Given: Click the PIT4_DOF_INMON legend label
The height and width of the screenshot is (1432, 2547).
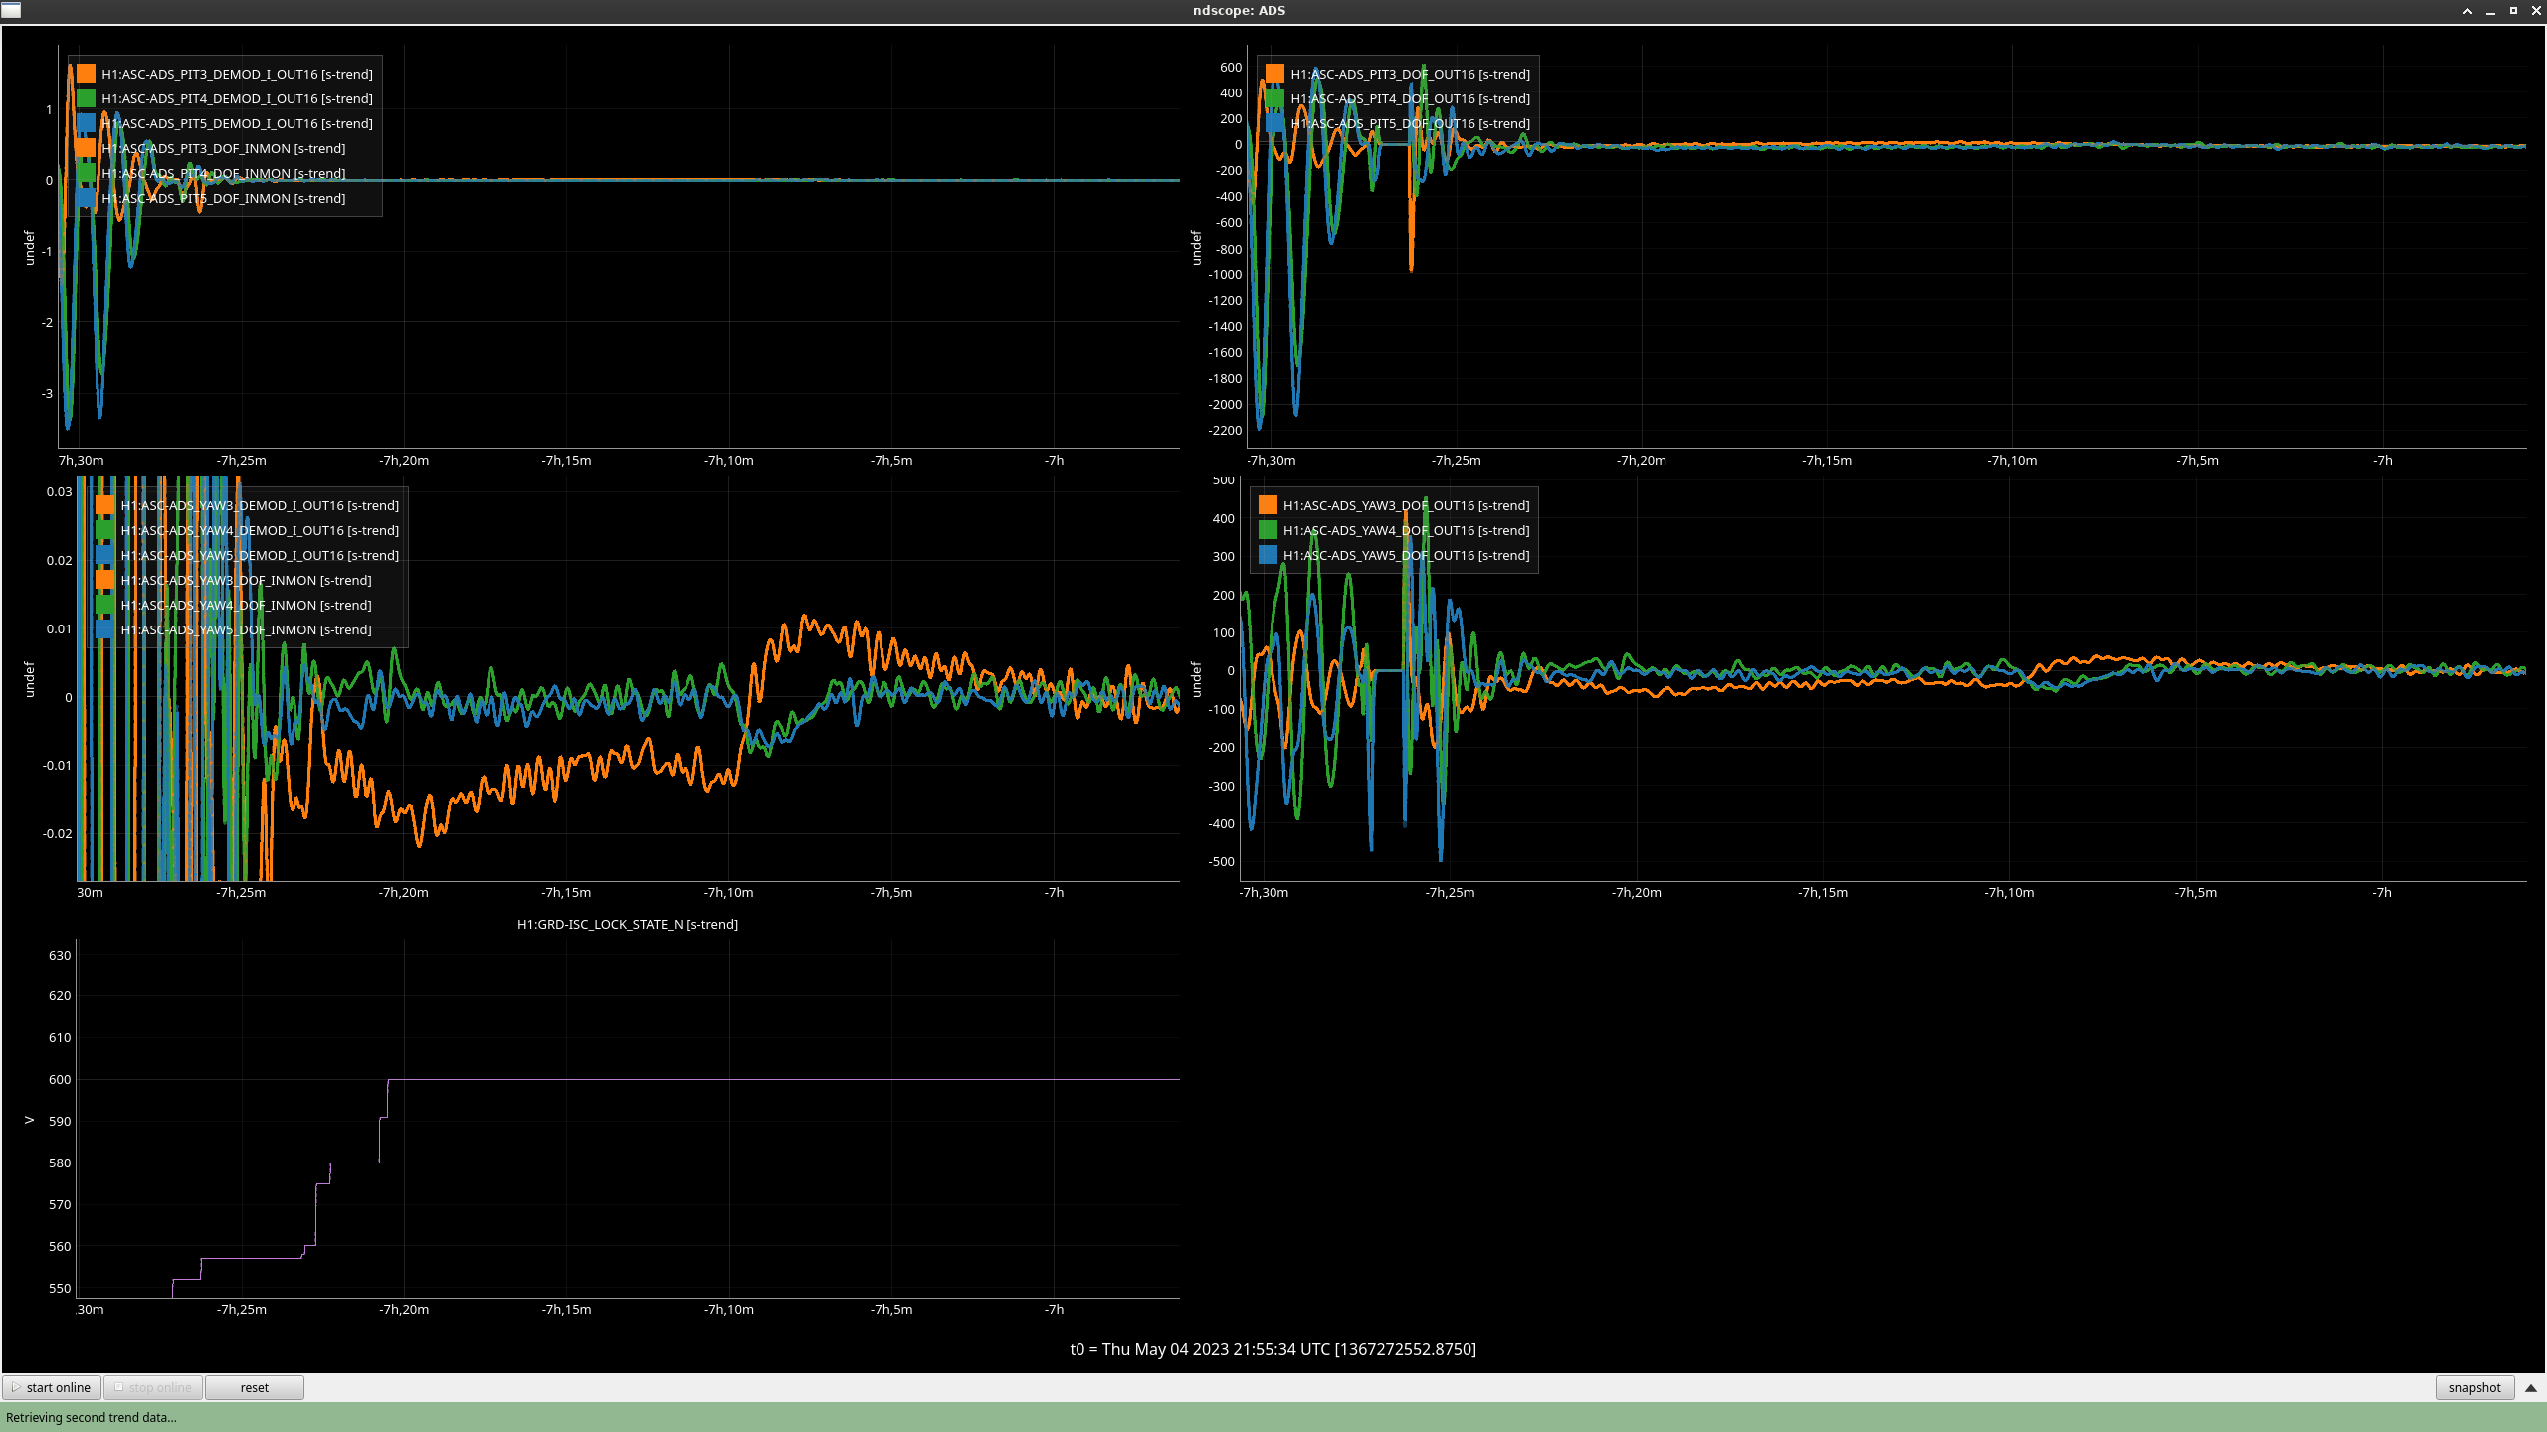Looking at the screenshot, I should click(223, 173).
